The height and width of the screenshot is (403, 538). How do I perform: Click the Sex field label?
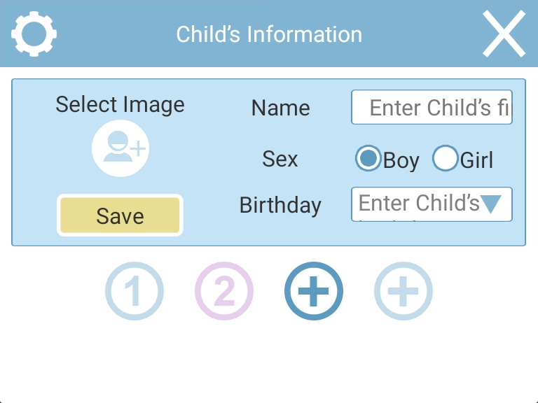280,159
